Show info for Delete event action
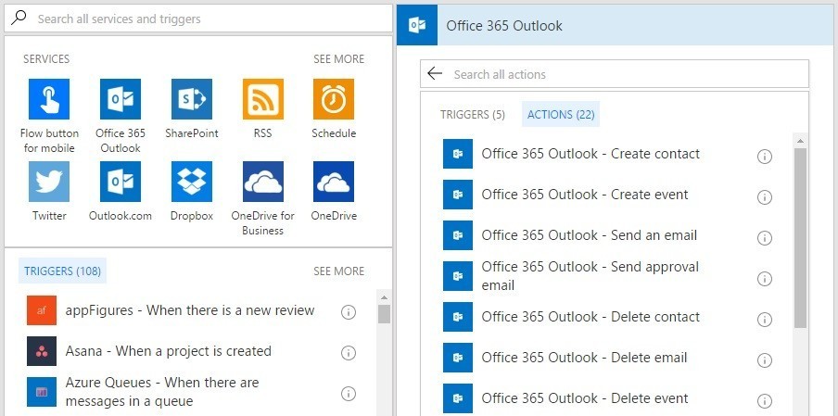The image size is (838, 416). 765,400
